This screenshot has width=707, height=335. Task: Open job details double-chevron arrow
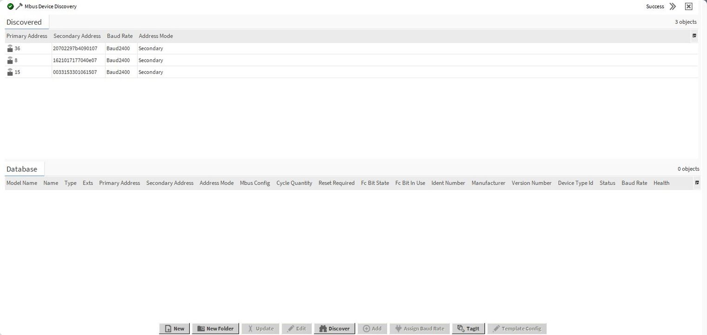click(x=673, y=7)
